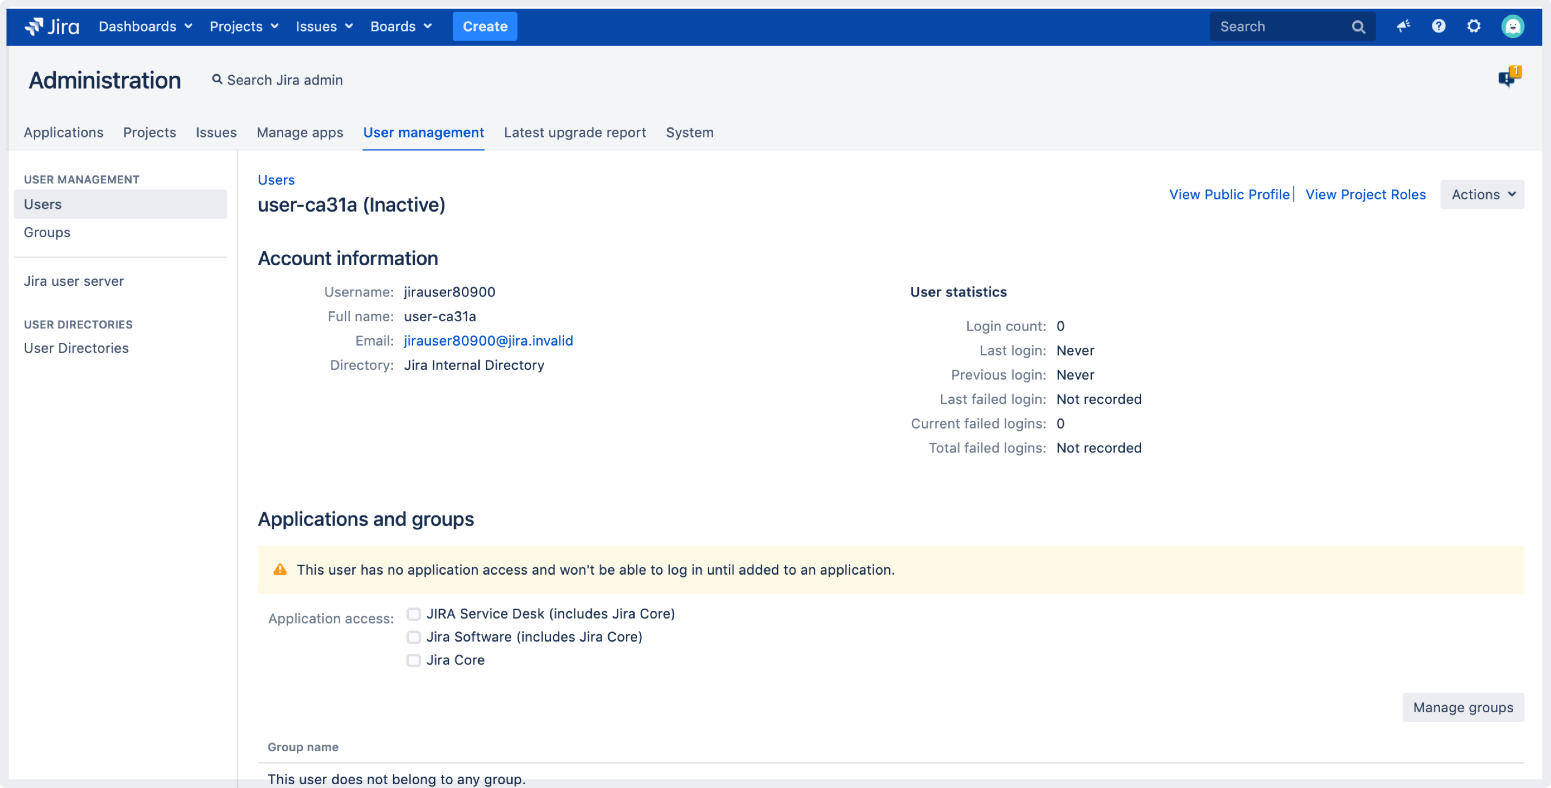This screenshot has height=788, width=1551.
Task: Switch to the Applications admin tab
Action: 63,133
